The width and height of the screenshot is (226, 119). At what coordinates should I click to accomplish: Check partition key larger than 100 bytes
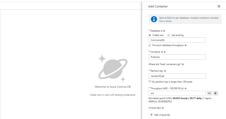150,81
